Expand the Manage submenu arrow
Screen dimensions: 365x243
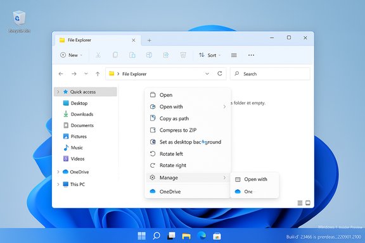tap(224, 178)
